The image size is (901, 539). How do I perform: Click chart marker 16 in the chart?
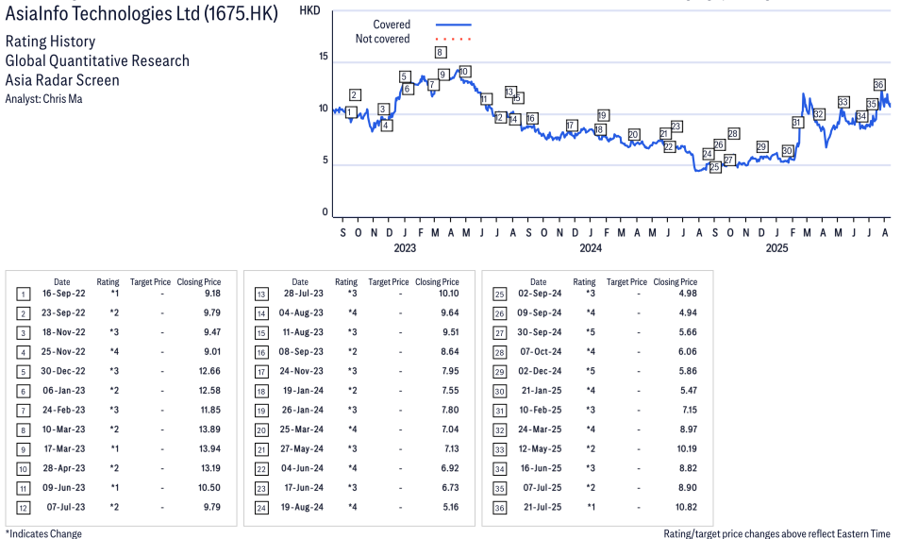pos(531,118)
